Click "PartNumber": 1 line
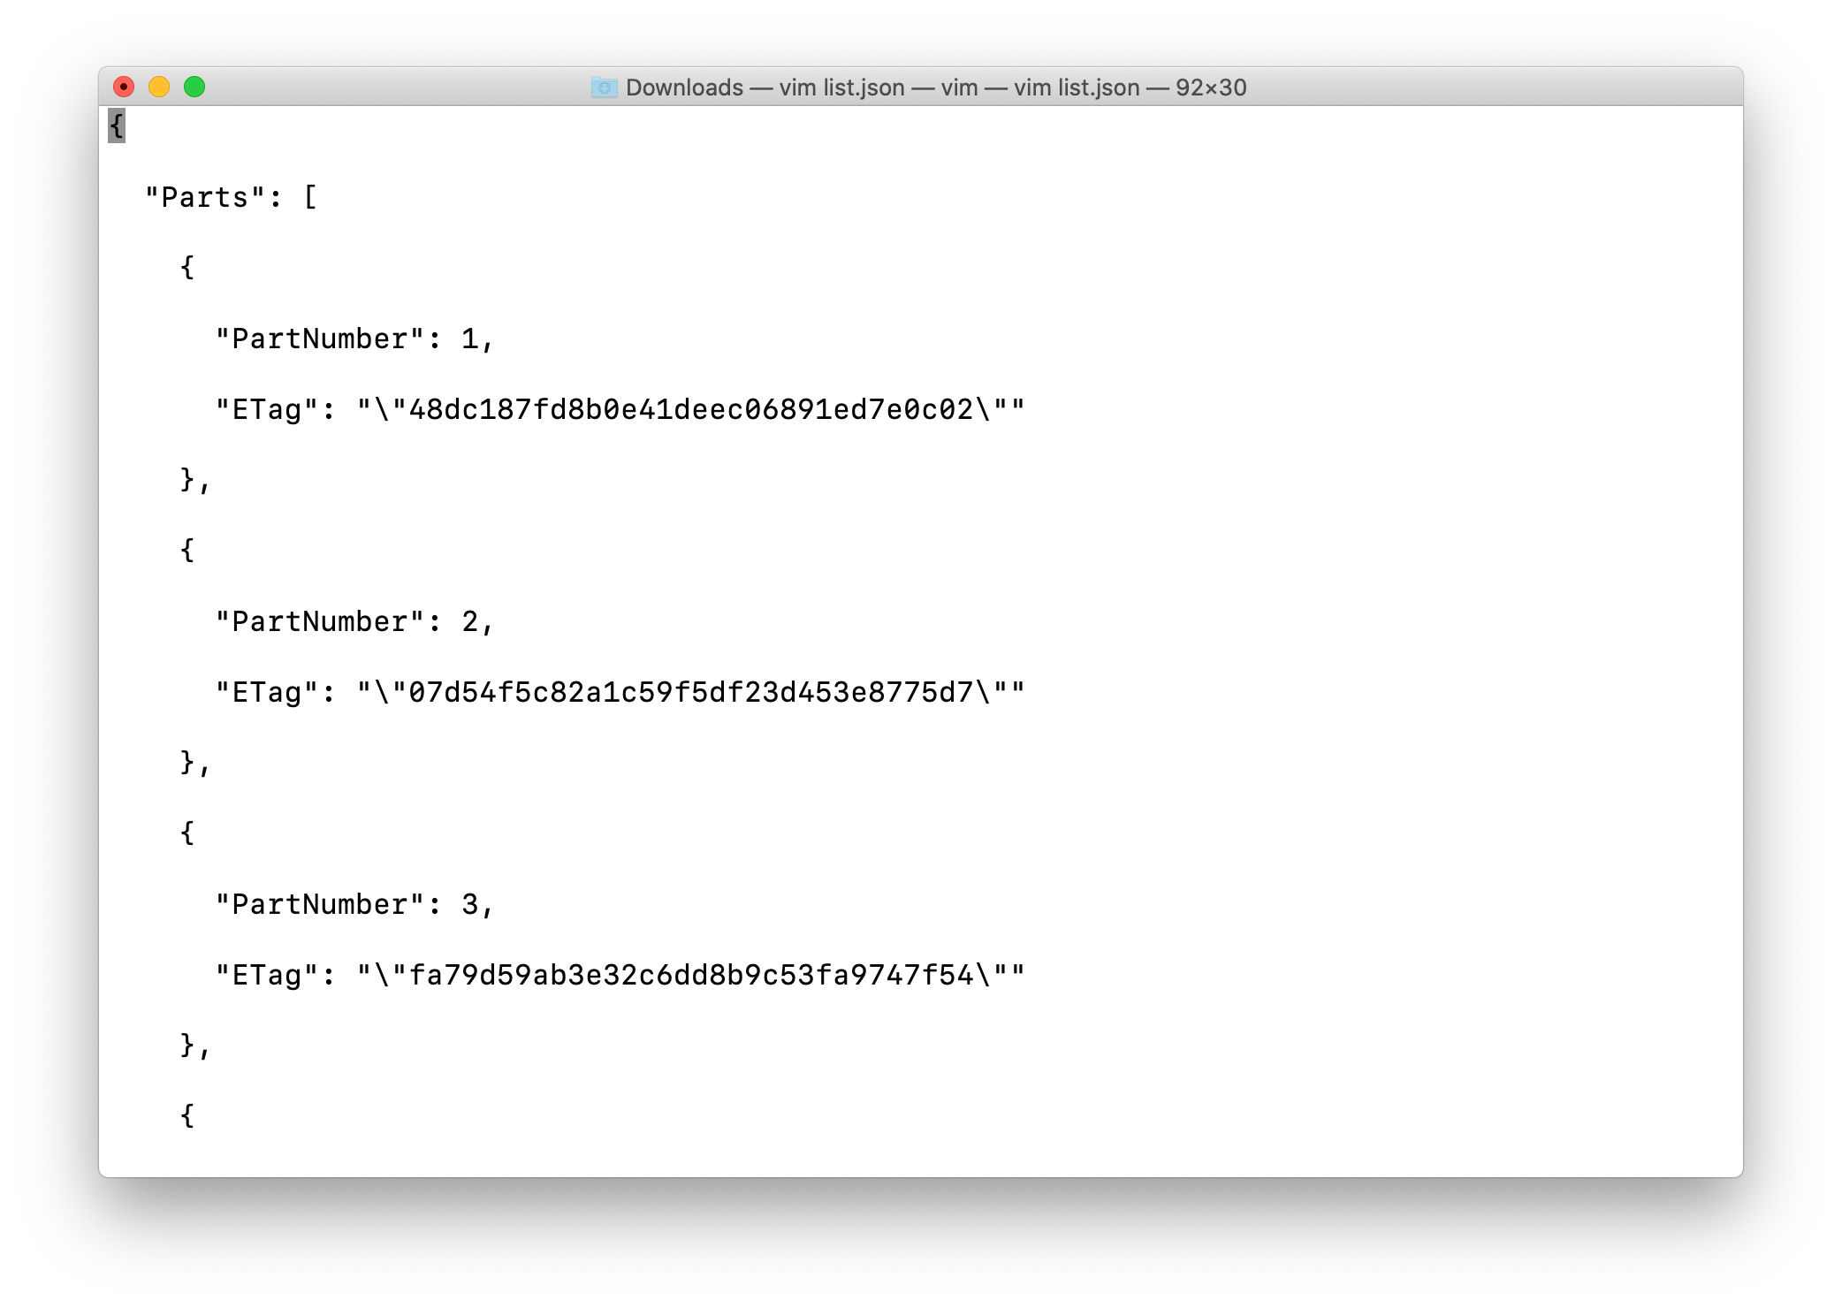 click(x=354, y=338)
